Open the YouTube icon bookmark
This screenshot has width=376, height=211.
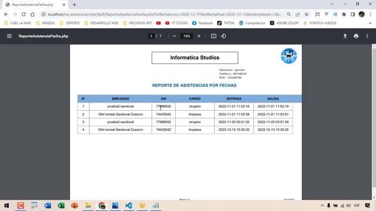[x=158, y=23]
